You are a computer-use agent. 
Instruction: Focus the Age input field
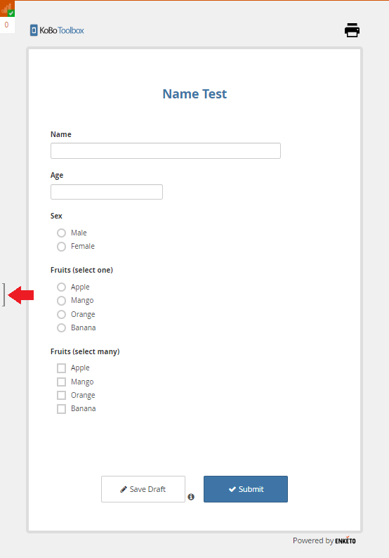pyautogui.click(x=107, y=192)
